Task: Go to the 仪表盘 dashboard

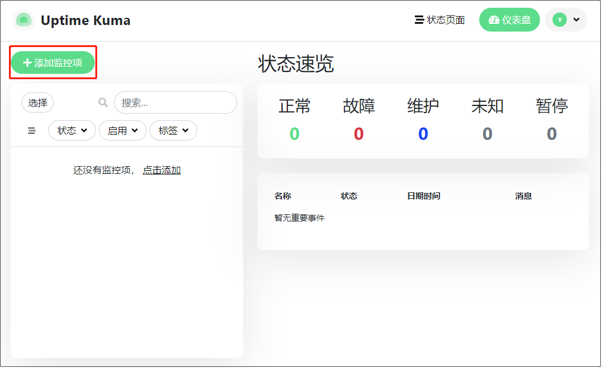Action: tap(509, 20)
